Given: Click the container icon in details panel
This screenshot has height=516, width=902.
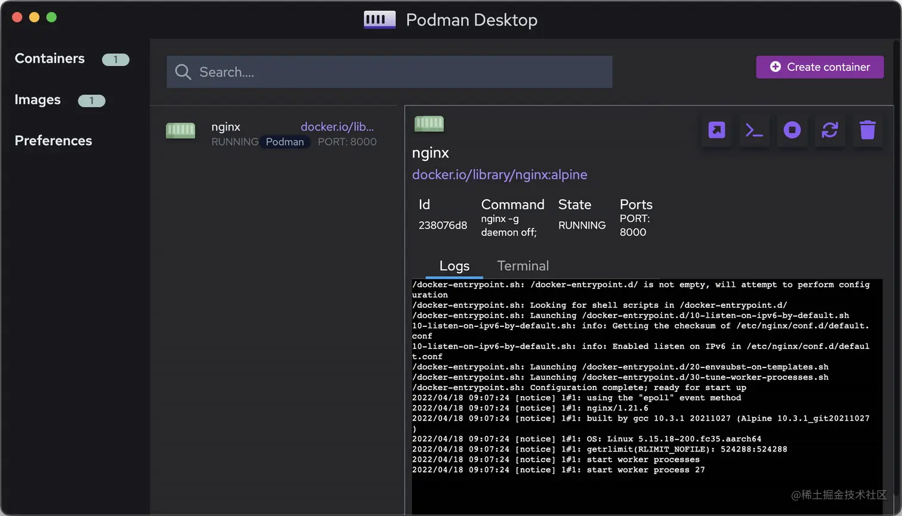Looking at the screenshot, I should coord(429,123).
